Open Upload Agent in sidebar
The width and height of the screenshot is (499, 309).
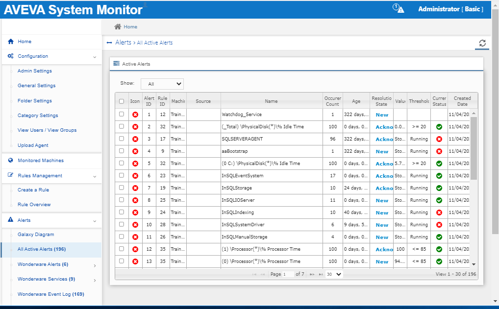pos(33,145)
